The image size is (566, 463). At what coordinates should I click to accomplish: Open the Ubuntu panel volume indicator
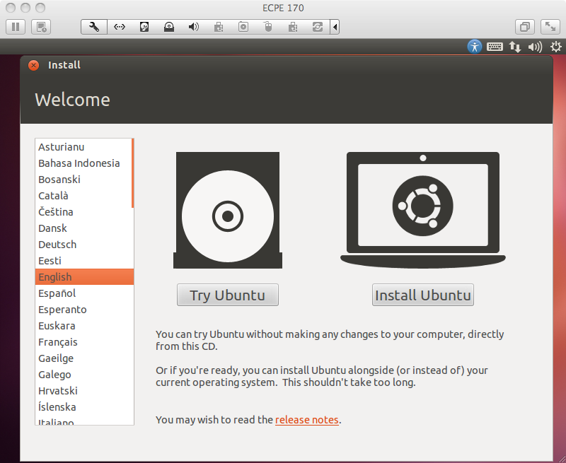(x=535, y=47)
